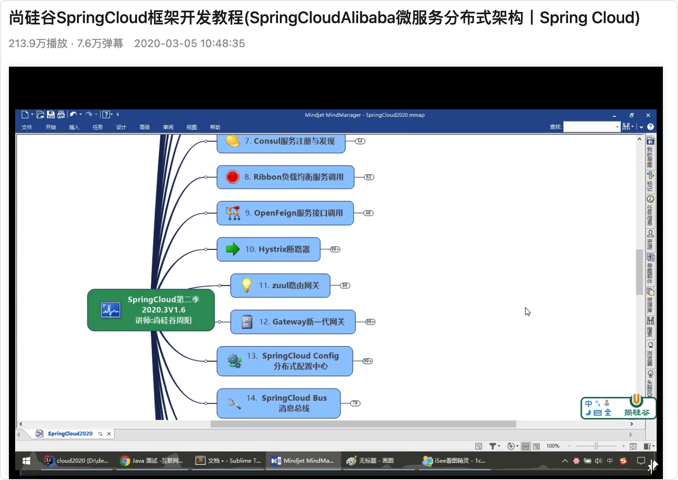Switch to the 开始 ribbon tab
678x480 pixels.
[51, 127]
